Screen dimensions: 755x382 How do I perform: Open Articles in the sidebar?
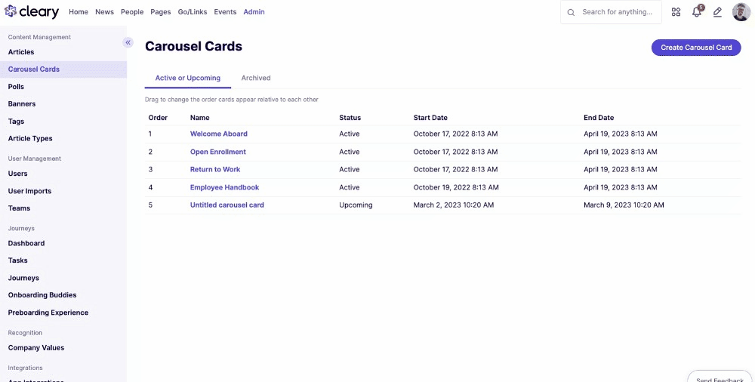click(x=21, y=52)
